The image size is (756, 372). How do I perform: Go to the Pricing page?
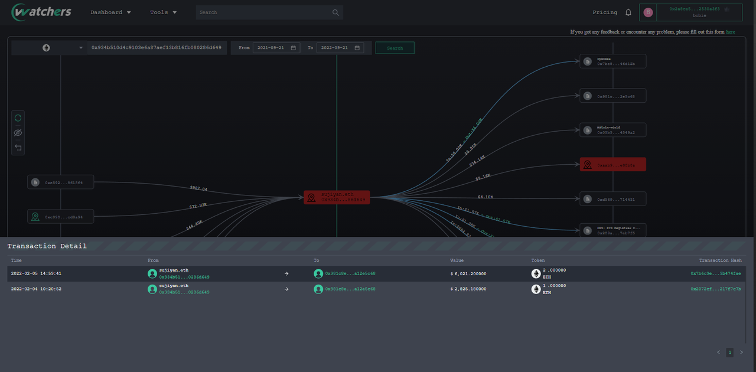[605, 12]
